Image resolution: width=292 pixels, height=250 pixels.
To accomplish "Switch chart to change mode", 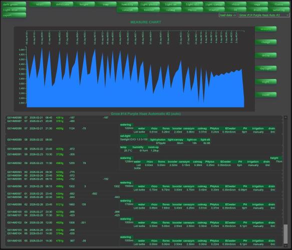I will (x=266, y=42).
